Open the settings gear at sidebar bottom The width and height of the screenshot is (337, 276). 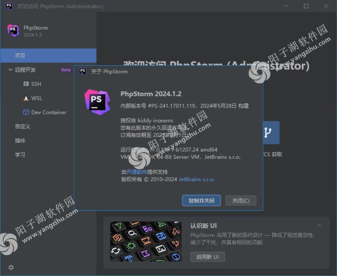click(11, 267)
